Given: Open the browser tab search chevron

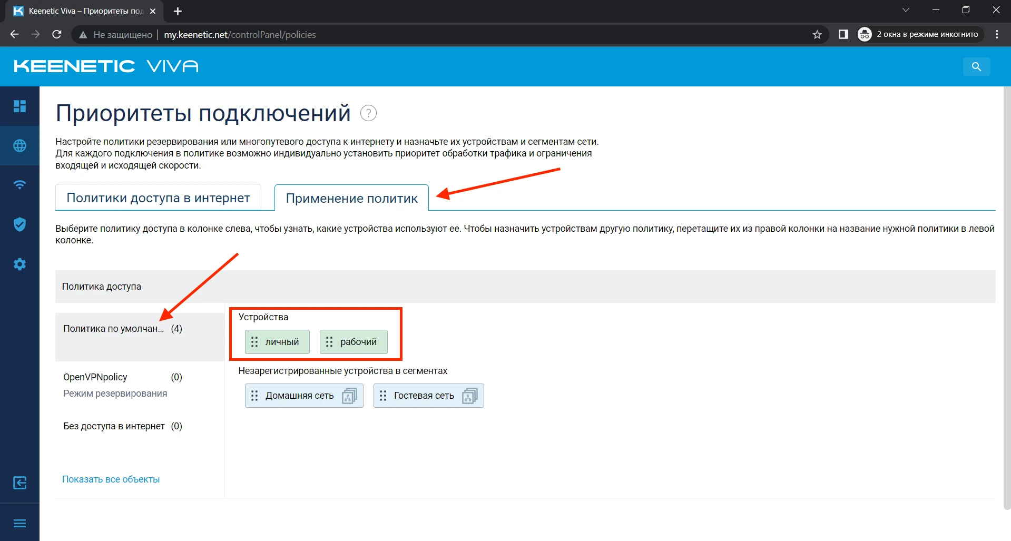Looking at the screenshot, I should click(906, 9).
